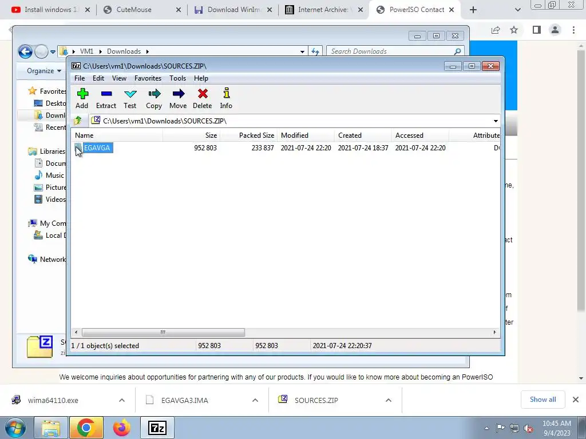This screenshot has width=586, height=439.
Task: Close the CuteMouse tab
Action: point(179,10)
